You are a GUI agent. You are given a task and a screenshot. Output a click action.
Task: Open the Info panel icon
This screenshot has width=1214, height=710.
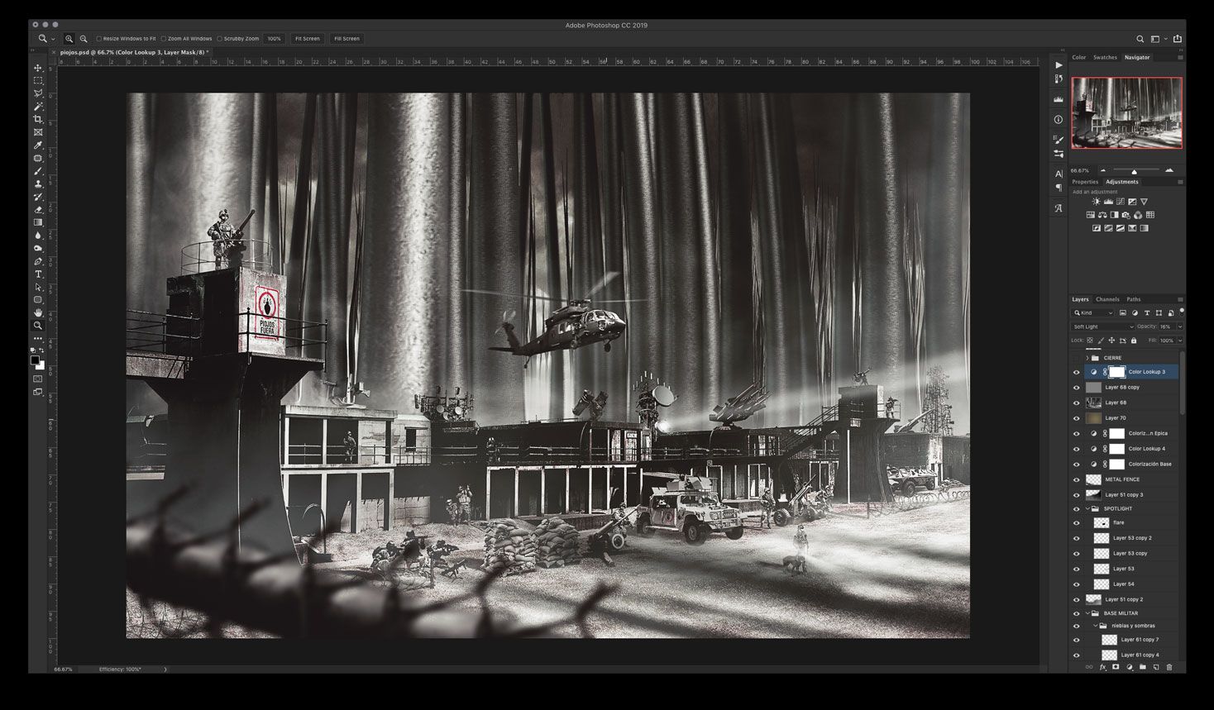pos(1059,120)
